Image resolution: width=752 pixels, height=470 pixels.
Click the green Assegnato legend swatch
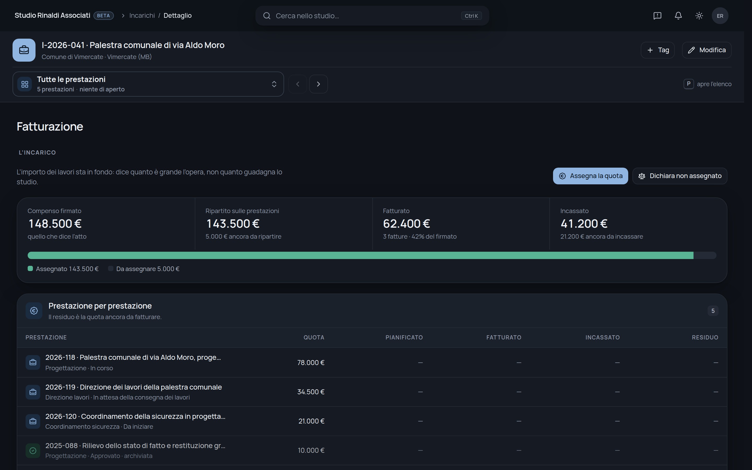click(x=30, y=269)
